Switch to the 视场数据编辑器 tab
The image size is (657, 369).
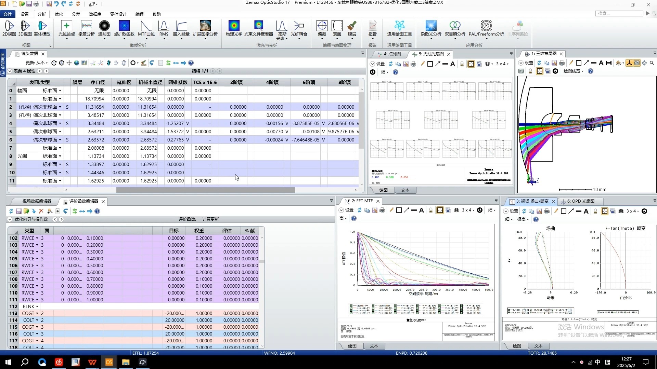(37, 201)
